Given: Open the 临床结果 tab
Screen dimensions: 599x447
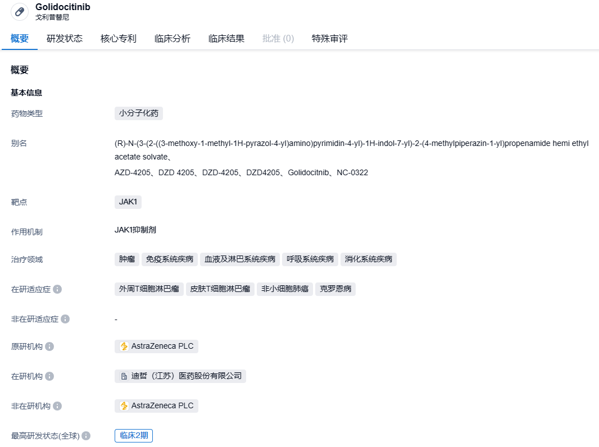Looking at the screenshot, I should [226, 39].
